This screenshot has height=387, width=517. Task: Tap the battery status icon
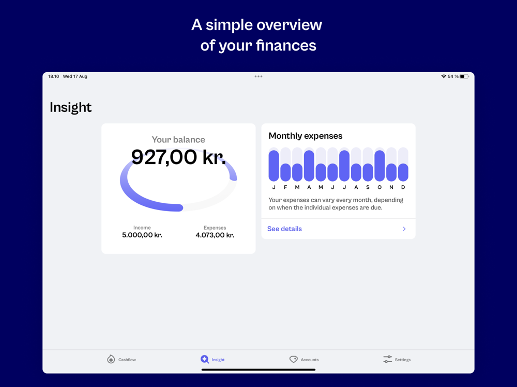(464, 76)
